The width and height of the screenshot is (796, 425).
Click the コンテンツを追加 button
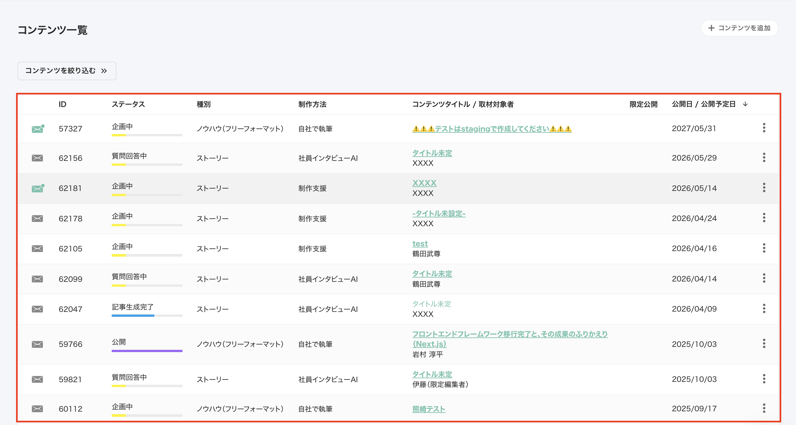point(739,28)
